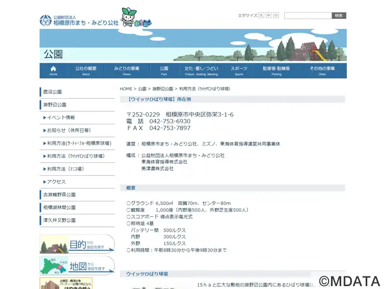
Task: Open the 駐車場・駐輪場 Parking menu
Action: pyautogui.click(x=276, y=70)
